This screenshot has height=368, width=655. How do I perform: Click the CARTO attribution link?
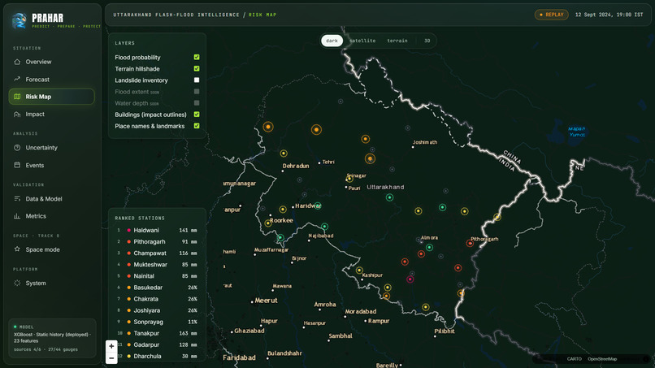[x=574, y=359]
